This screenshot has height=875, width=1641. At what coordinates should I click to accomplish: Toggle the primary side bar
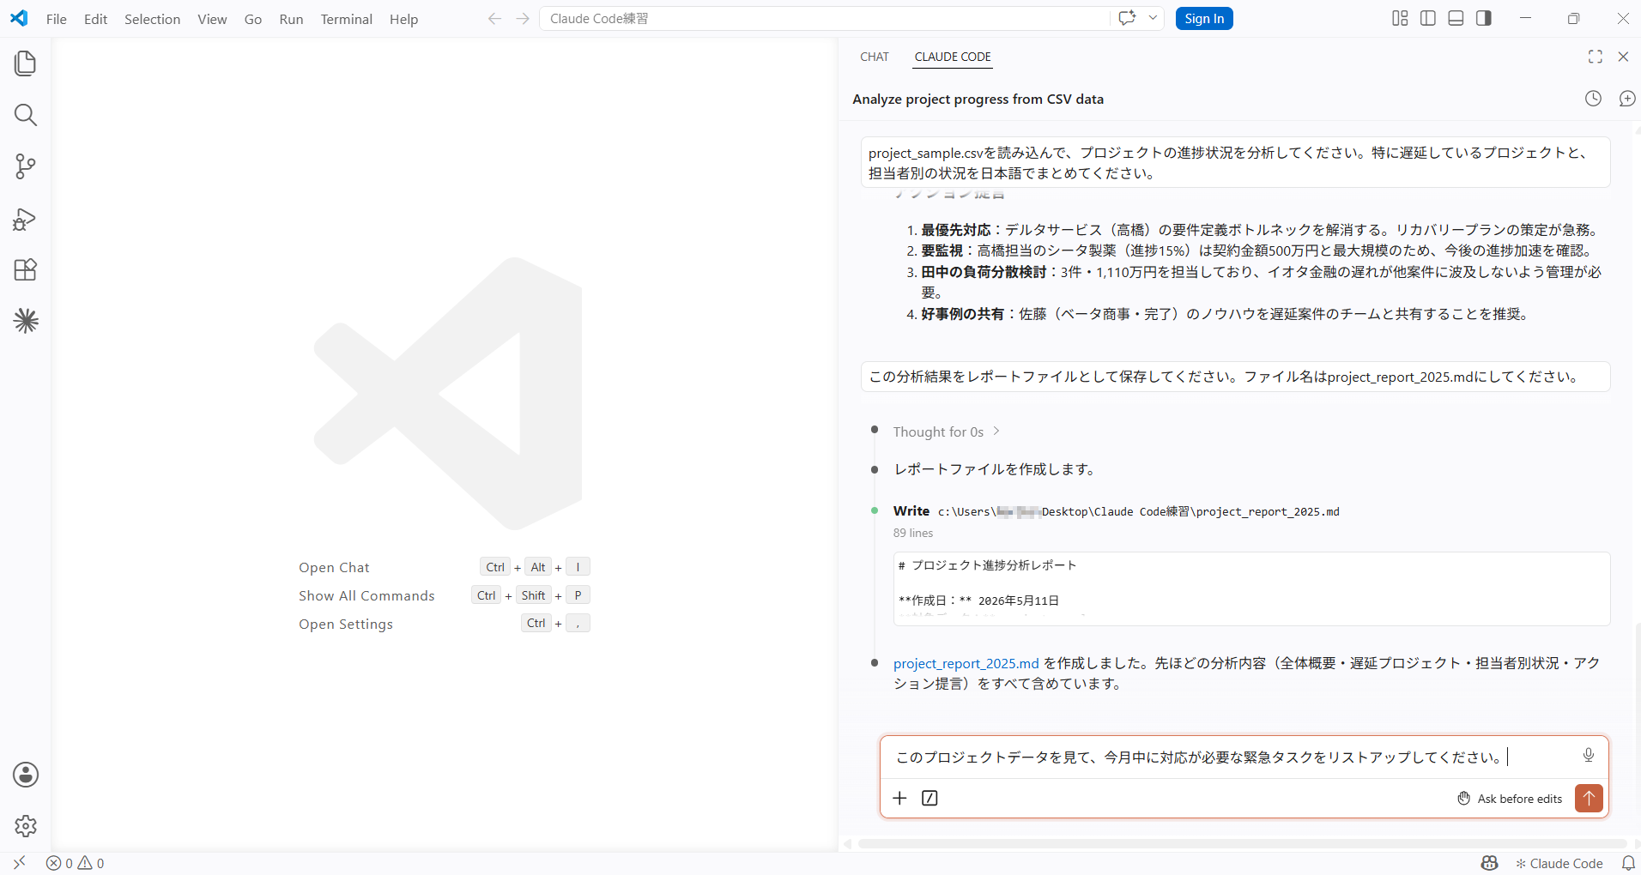pos(1428,18)
